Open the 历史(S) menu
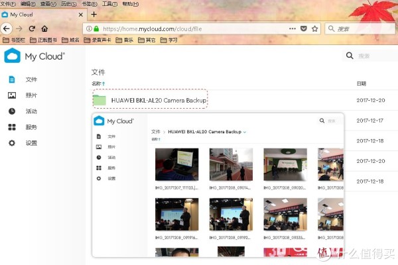This screenshot has width=398, height=265. [x=69, y=4]
